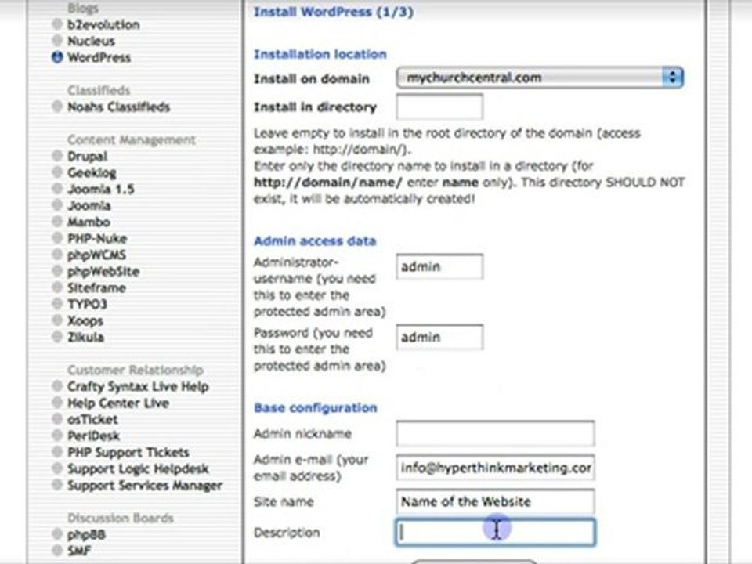Open the b2evolution installer link

(103, 24)
